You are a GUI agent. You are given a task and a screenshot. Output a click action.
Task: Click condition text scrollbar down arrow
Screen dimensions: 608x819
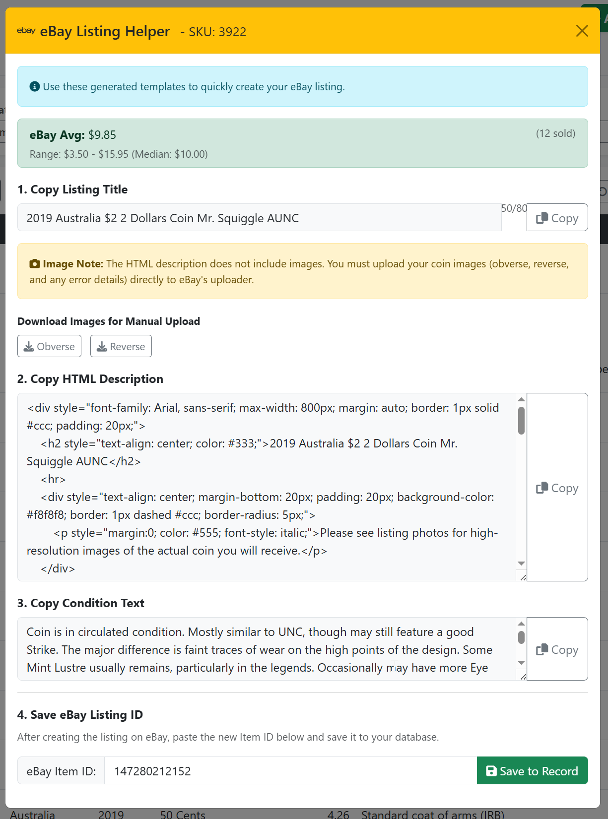click(521, 663)
